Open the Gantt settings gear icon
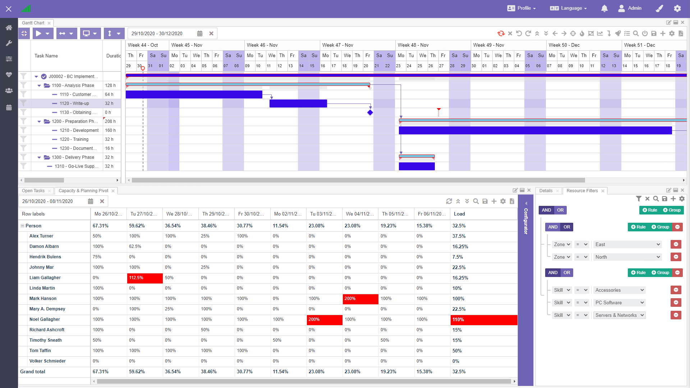Image resolution: width=690 pixels, height=388 pixels. point(672,33)
